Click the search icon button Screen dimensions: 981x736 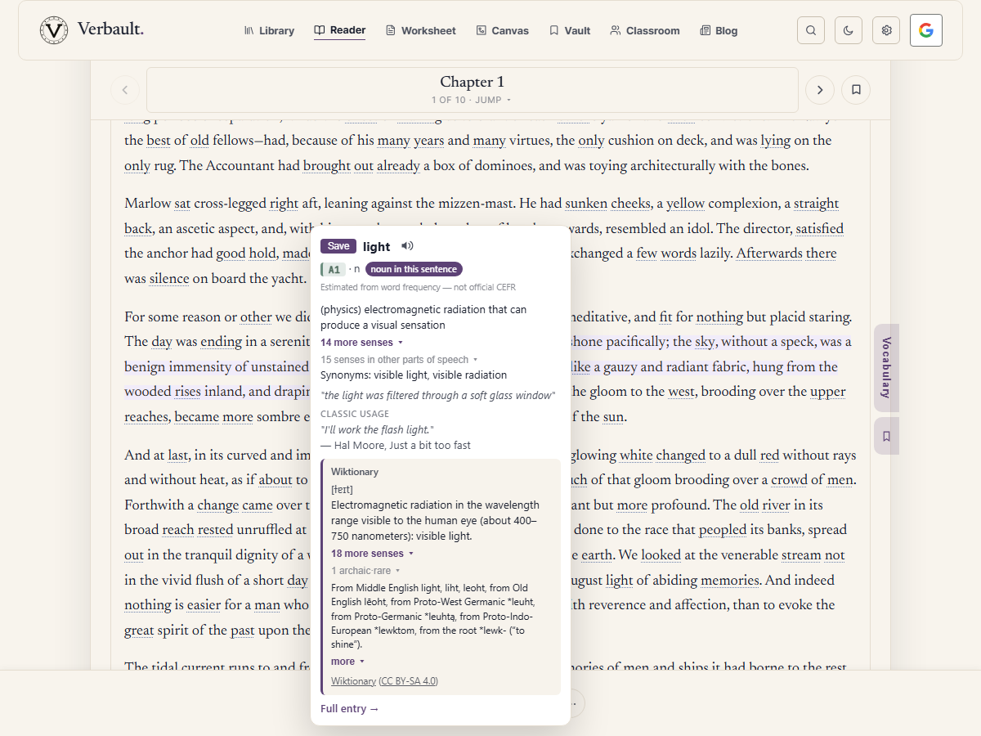pyautogui.click(x=811, y=30)
